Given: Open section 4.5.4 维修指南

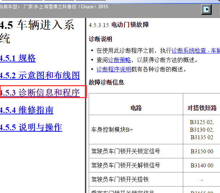Looking at the screenshot, I should 27,110.
